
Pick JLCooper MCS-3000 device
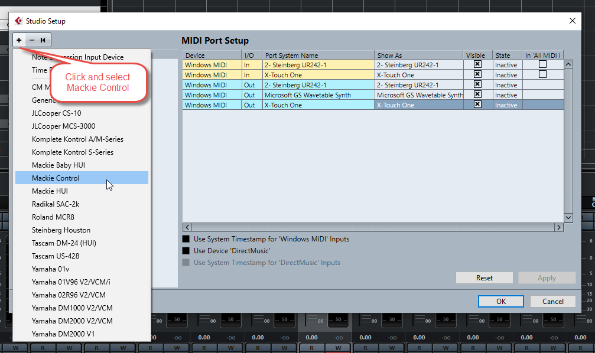[x=82, y=126]
